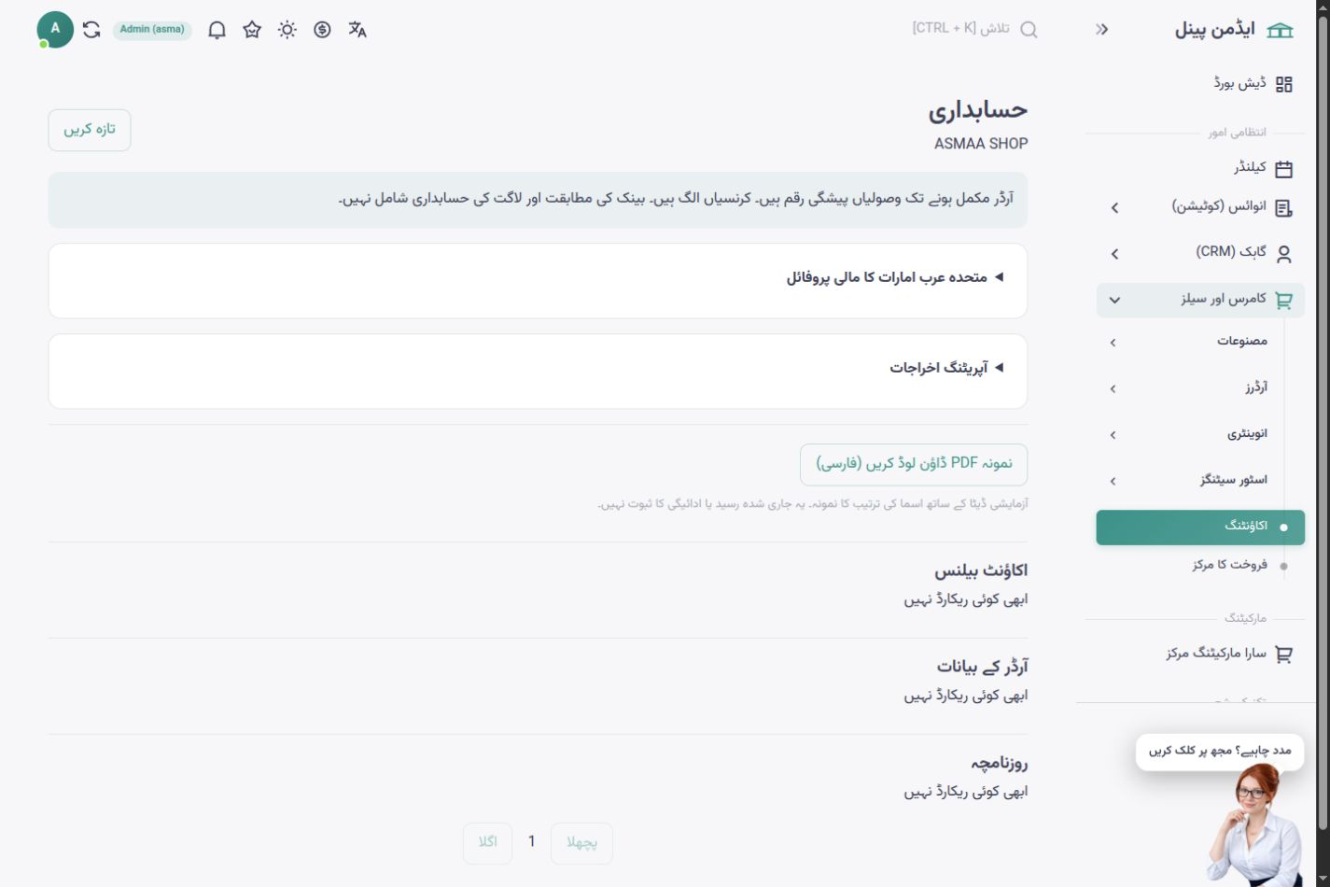
Task: Open the فروخت کا مرکز menu item
Action: click(1200, 566)
